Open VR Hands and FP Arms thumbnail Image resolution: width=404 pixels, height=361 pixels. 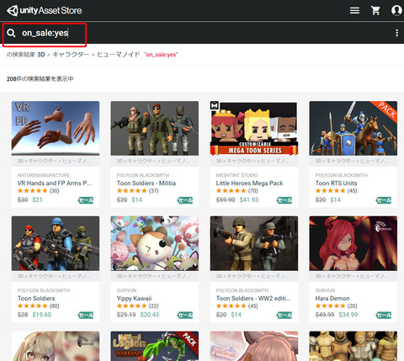pos(56,128)
